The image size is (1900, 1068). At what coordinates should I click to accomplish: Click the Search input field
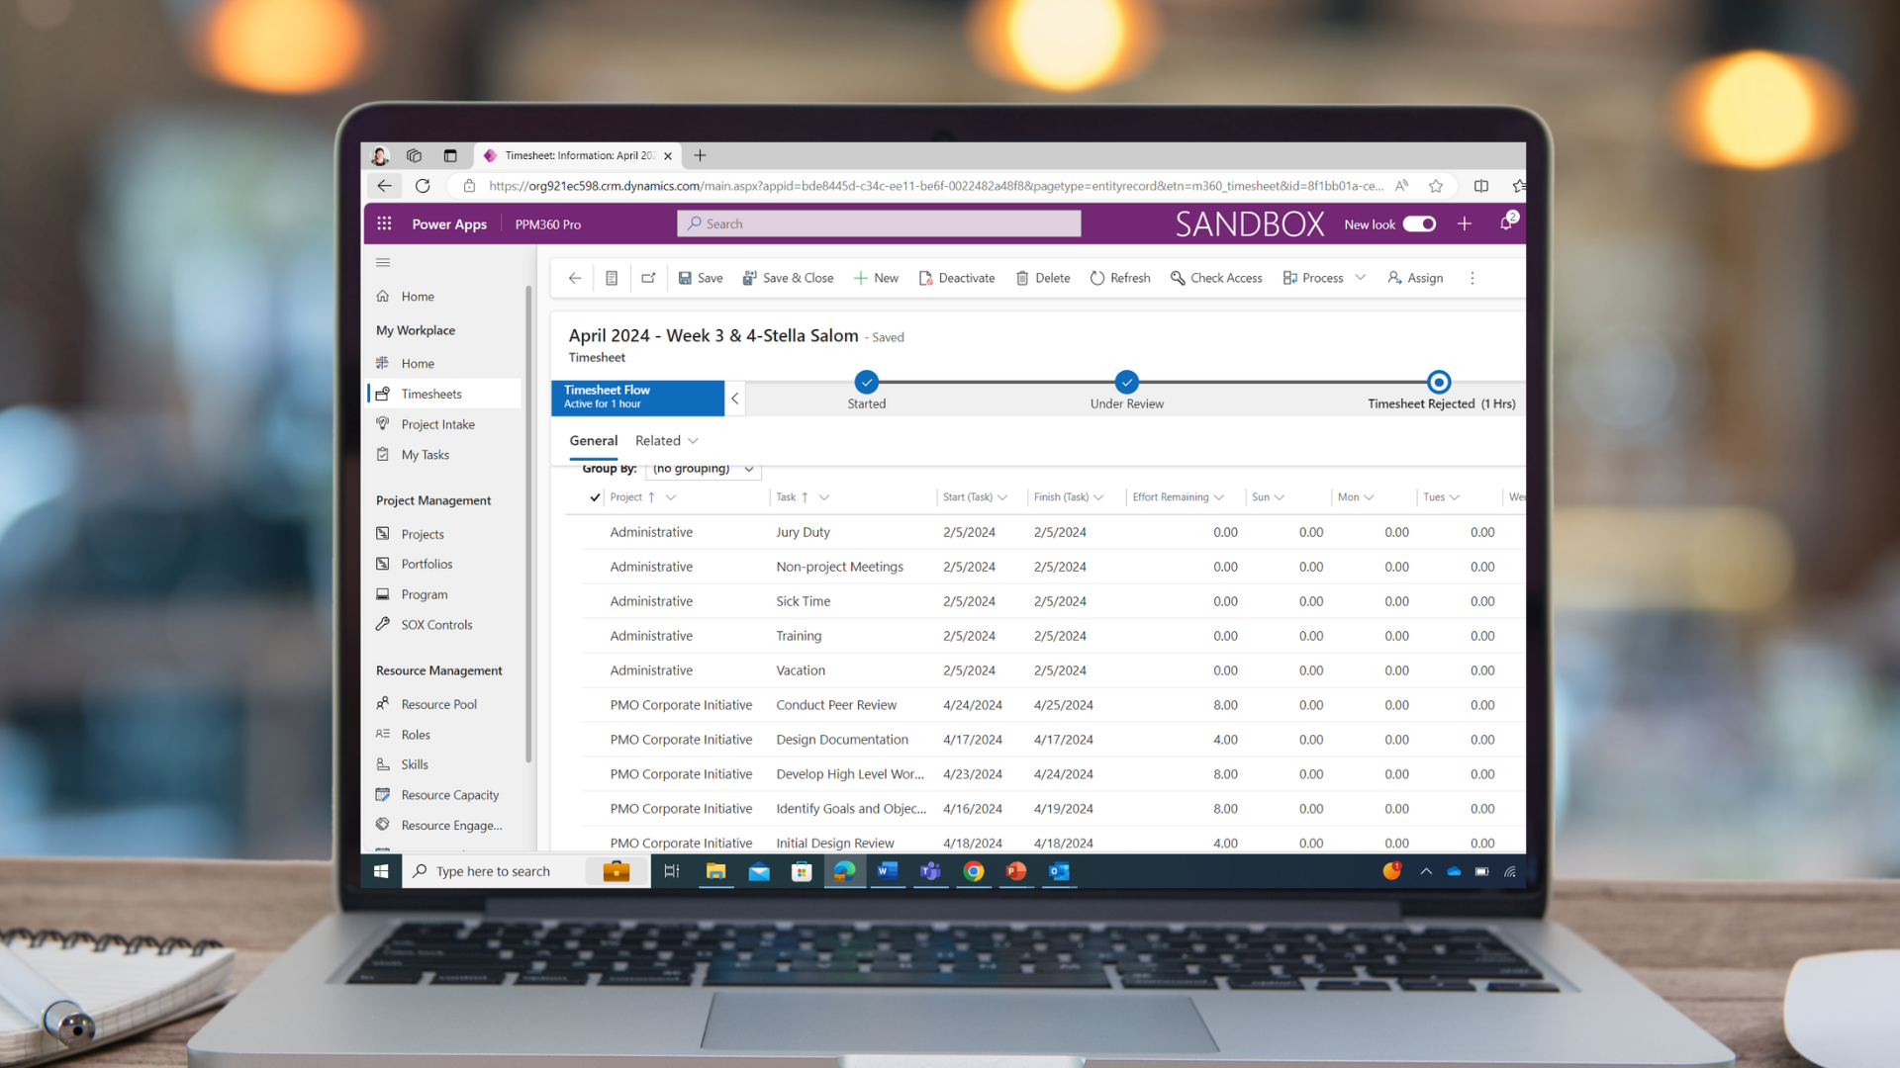(879, 223)
